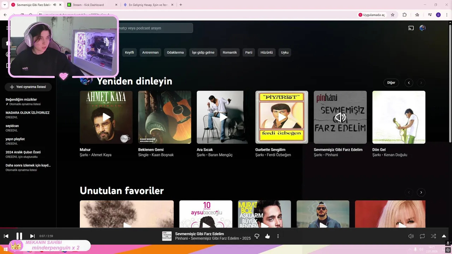Select the İşe gidip gelme chip

coord(203,52)
